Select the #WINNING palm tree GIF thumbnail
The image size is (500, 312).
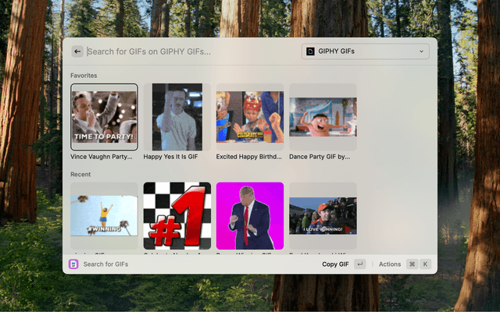pyautogui.click(x=104, y=216)
